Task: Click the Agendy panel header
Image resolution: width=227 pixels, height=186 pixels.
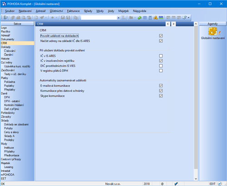Action: 212,24
